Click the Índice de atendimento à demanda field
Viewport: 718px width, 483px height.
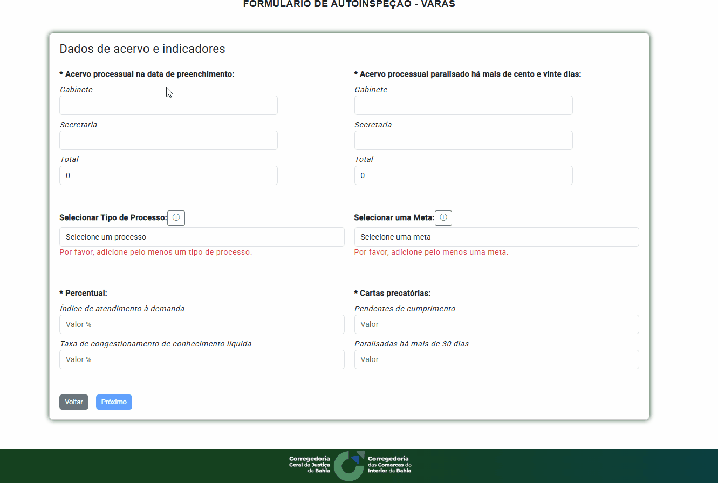(x=202, y=324)
